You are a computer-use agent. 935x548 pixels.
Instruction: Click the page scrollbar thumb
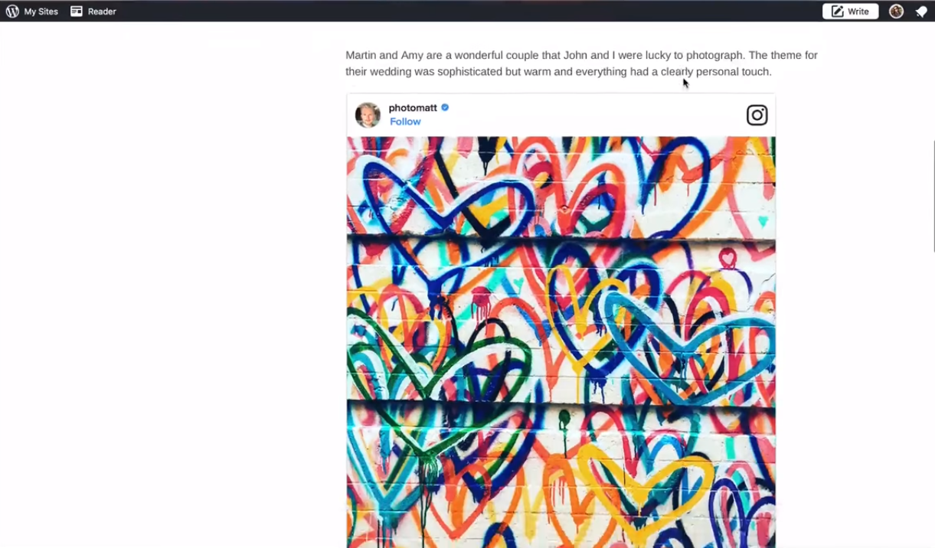coord(933,196)
